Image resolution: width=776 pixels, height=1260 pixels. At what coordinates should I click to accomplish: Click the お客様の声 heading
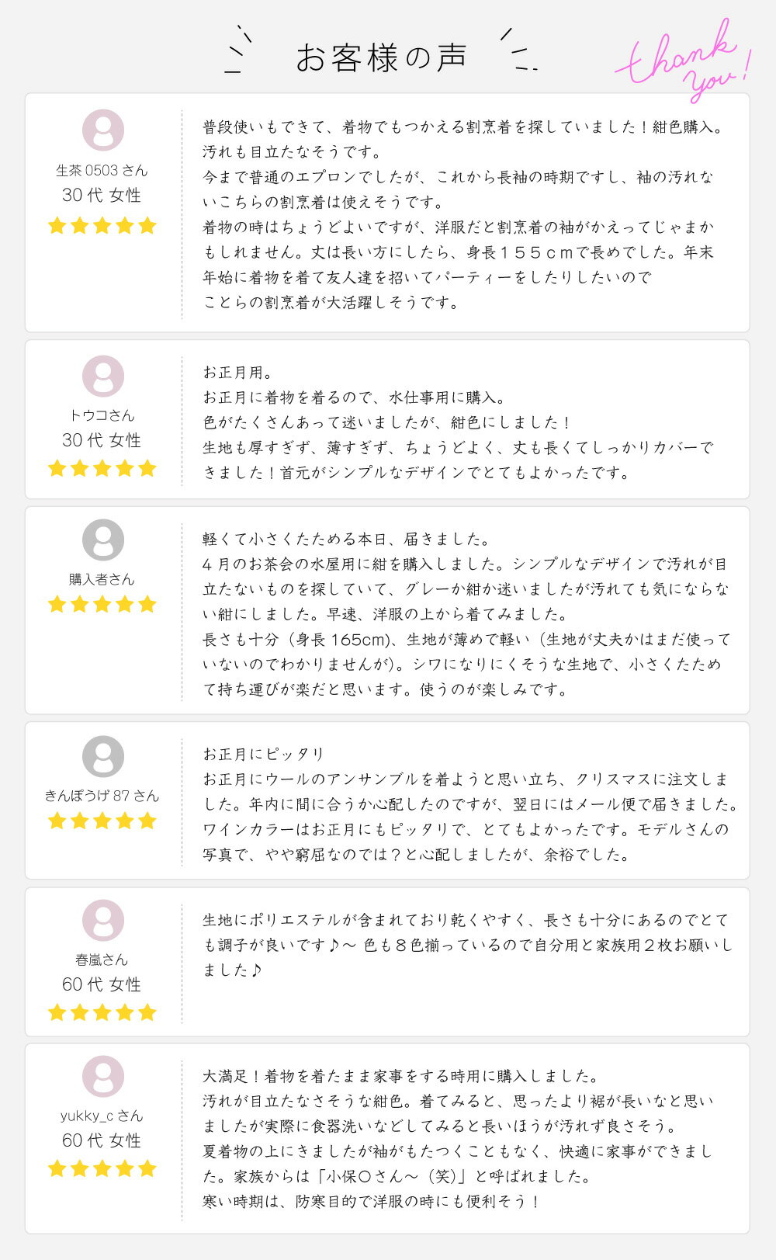(x=381, y=57)
